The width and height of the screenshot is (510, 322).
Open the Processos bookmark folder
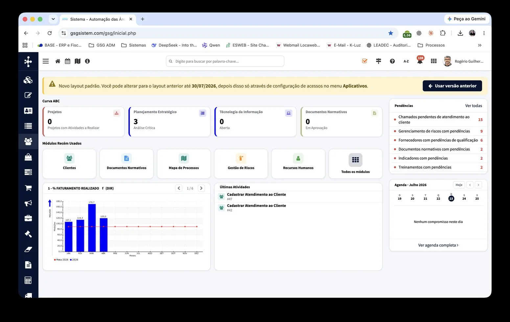[431, 45]
